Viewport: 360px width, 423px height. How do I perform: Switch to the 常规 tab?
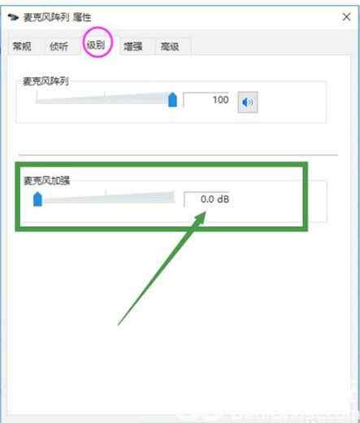22,46
